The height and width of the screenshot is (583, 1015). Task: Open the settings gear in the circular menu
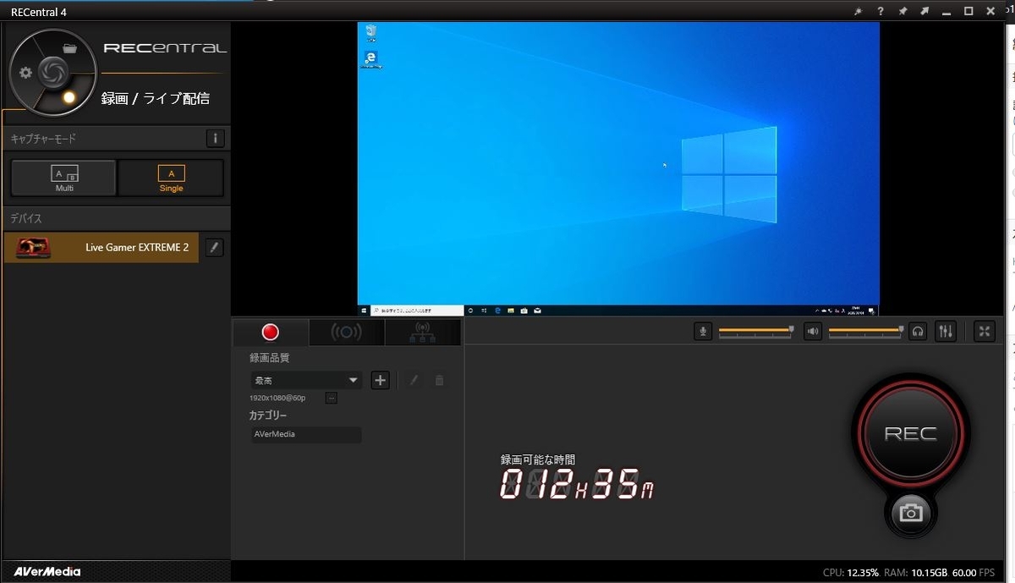tap(25, 73)
